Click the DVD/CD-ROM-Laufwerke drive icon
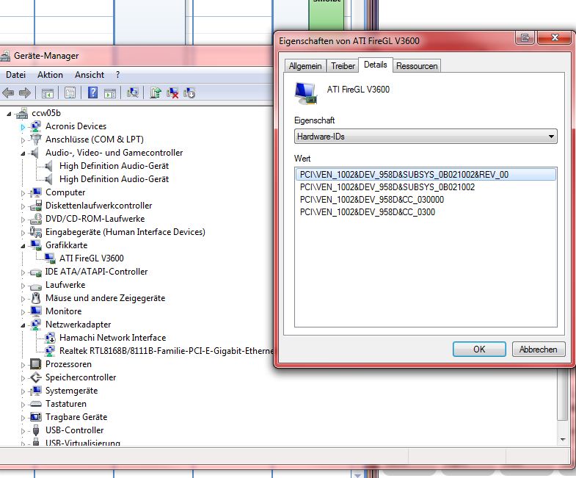 click(36, 219)
